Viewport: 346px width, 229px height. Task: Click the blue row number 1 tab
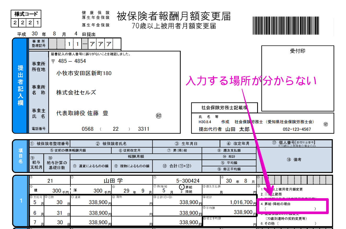point(20,201)
